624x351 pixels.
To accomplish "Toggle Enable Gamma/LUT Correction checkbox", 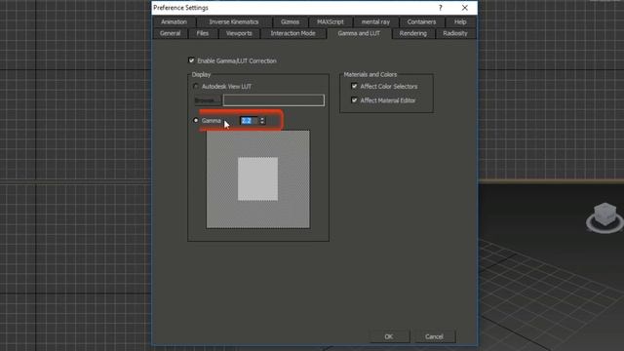I will (191, 60).
